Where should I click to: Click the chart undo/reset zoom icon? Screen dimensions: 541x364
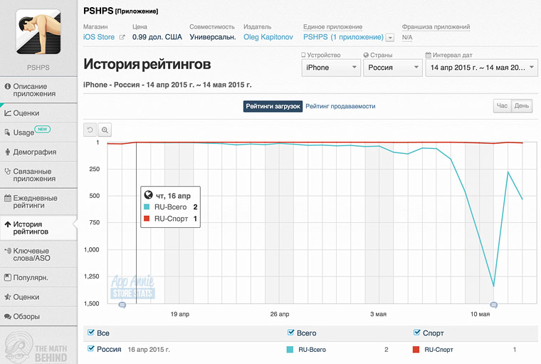[90, 130]
